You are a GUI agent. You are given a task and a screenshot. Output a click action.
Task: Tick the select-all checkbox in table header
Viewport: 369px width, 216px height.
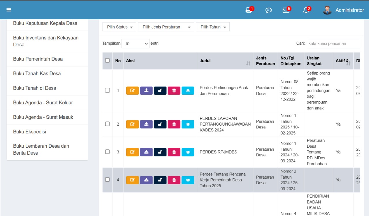108,60
